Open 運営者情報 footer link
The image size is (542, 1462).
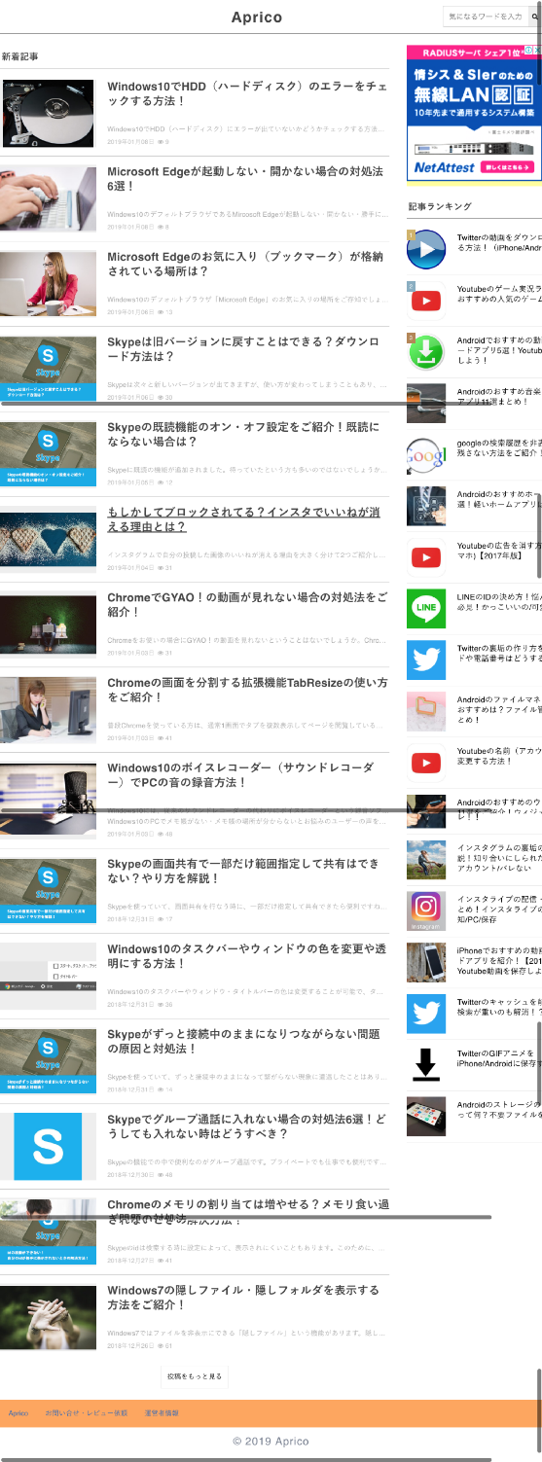click(162, 1412)
